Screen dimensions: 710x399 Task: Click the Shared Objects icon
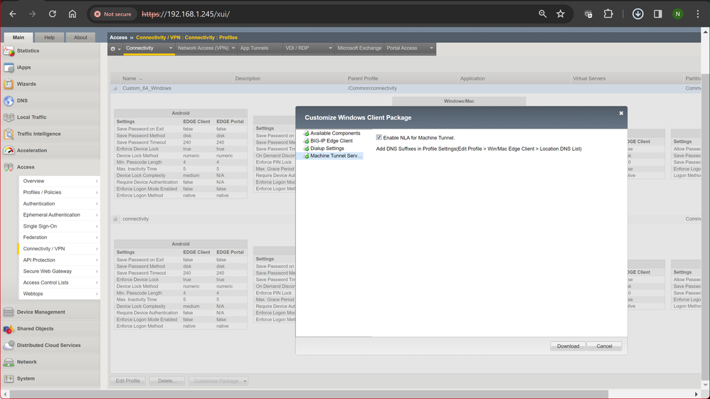point(9,329)
